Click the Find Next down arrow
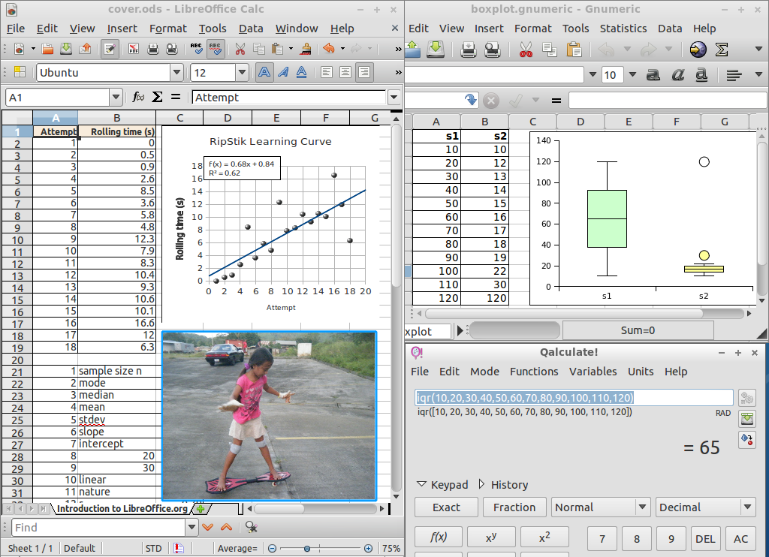 pyautogui.click(x=207, y=527)
